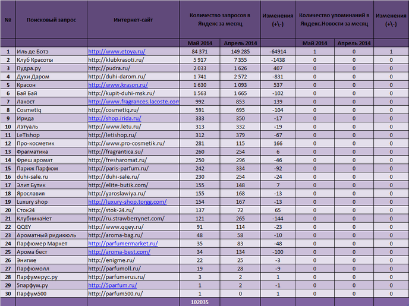Select the 'КлубникаНет' cell

(51, 219)
